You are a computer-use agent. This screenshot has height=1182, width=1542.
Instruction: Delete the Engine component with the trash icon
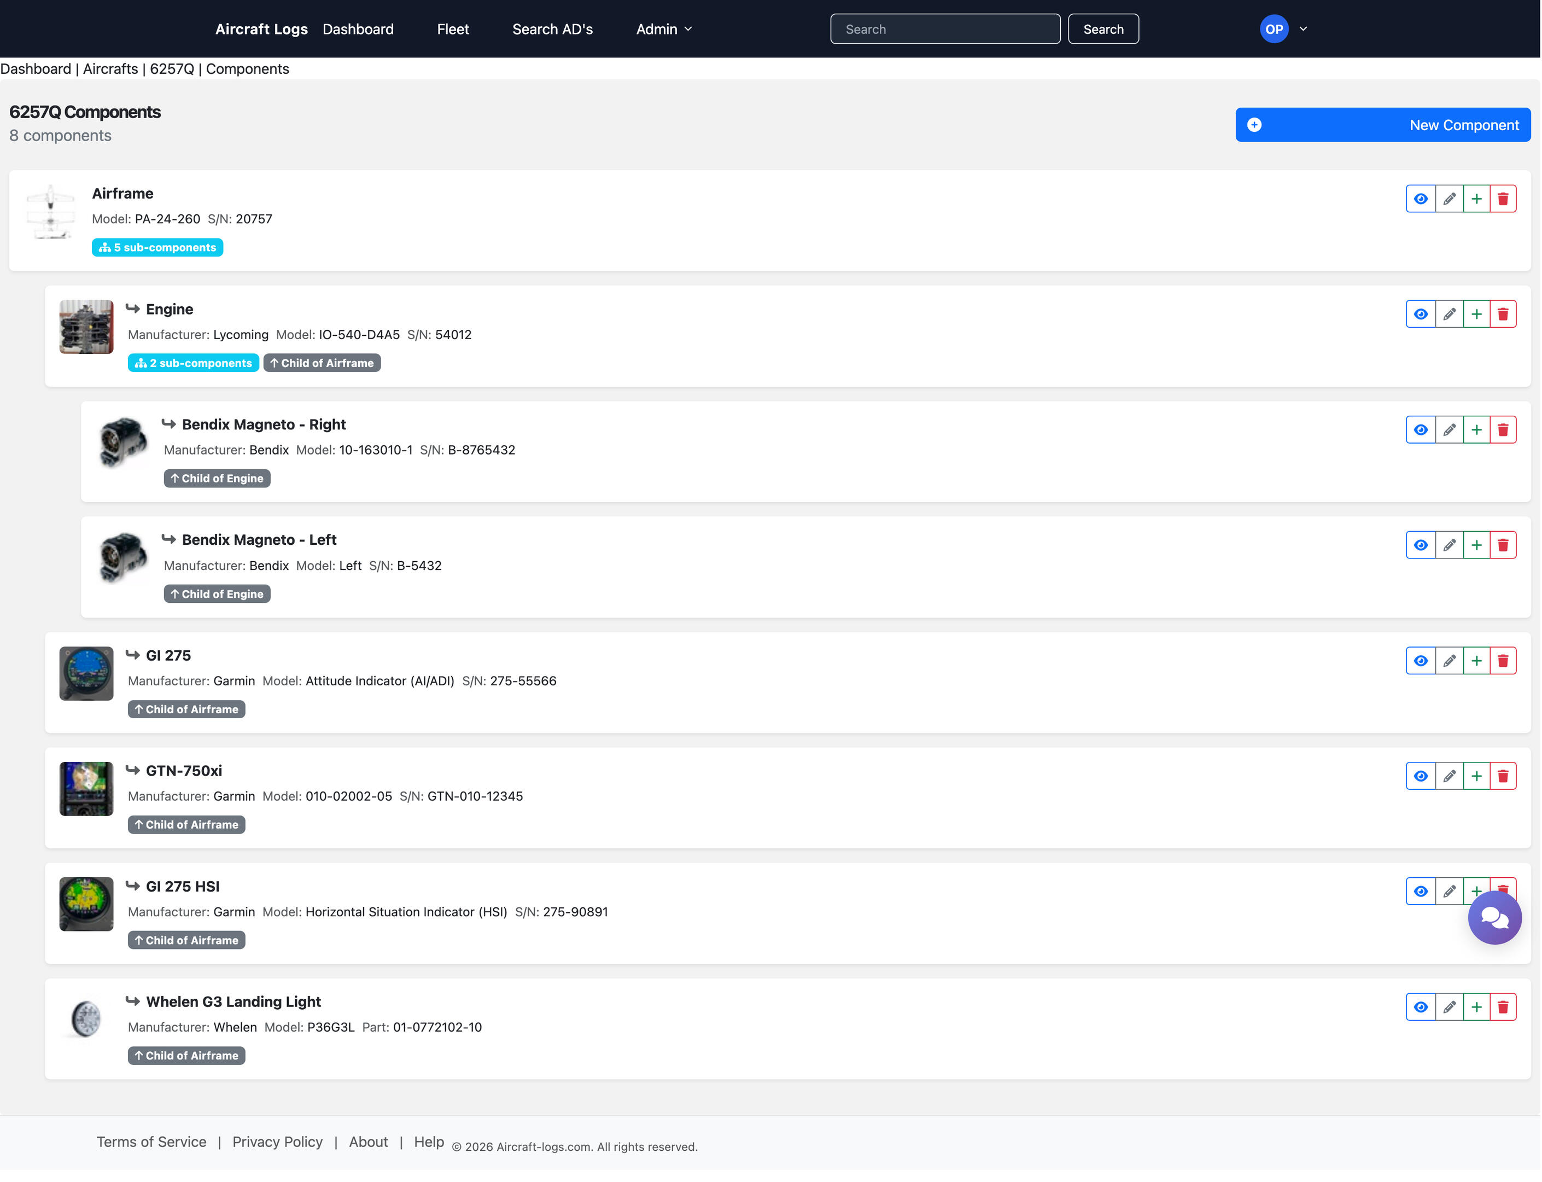(x=1503, y=315)
